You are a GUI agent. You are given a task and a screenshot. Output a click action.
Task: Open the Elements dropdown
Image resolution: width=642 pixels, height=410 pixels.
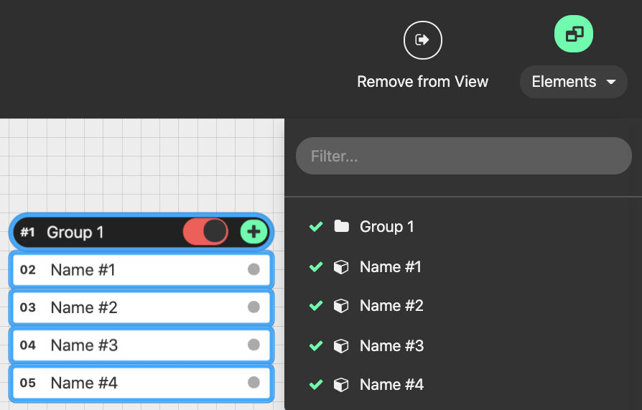pyautogui.click(x=564, y=82)
